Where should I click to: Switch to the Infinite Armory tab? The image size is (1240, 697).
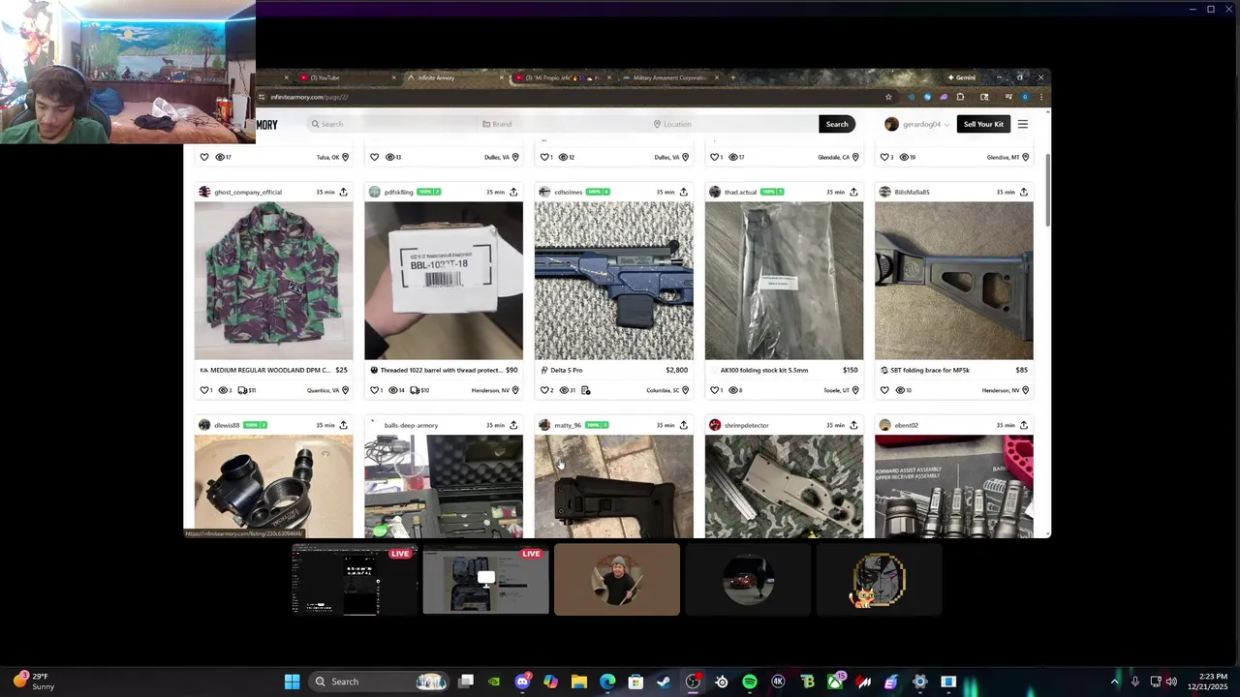point(453,77)
